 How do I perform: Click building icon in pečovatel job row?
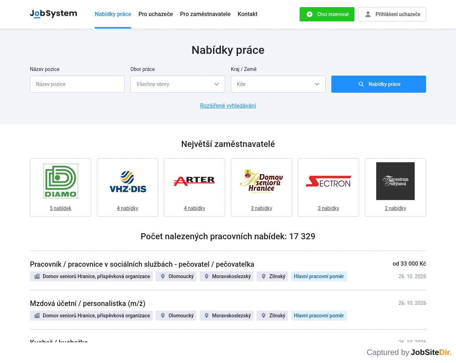coord(37,276)
